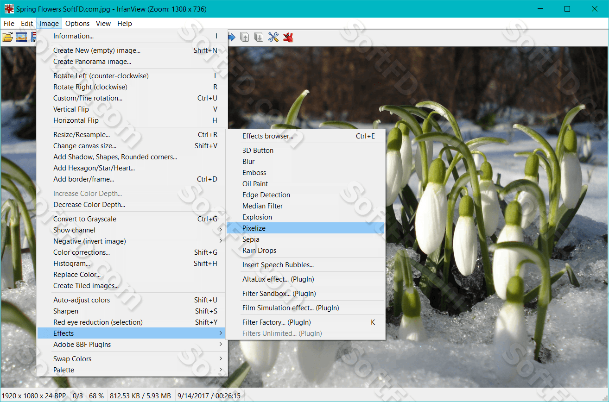Open the Edit menu
609x402 pixels.
point(27,24)
